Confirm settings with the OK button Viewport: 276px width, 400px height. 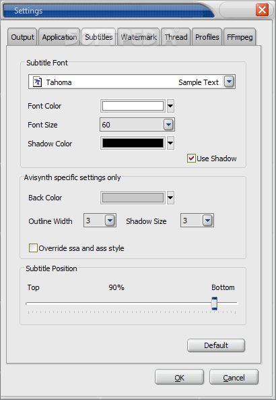[179, 377]
